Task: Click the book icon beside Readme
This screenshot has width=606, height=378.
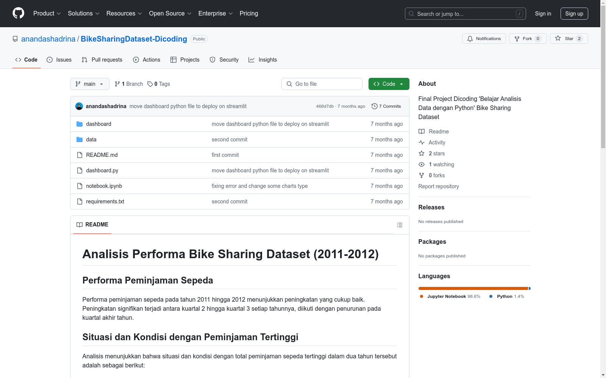Action: [x=422, y=132]
